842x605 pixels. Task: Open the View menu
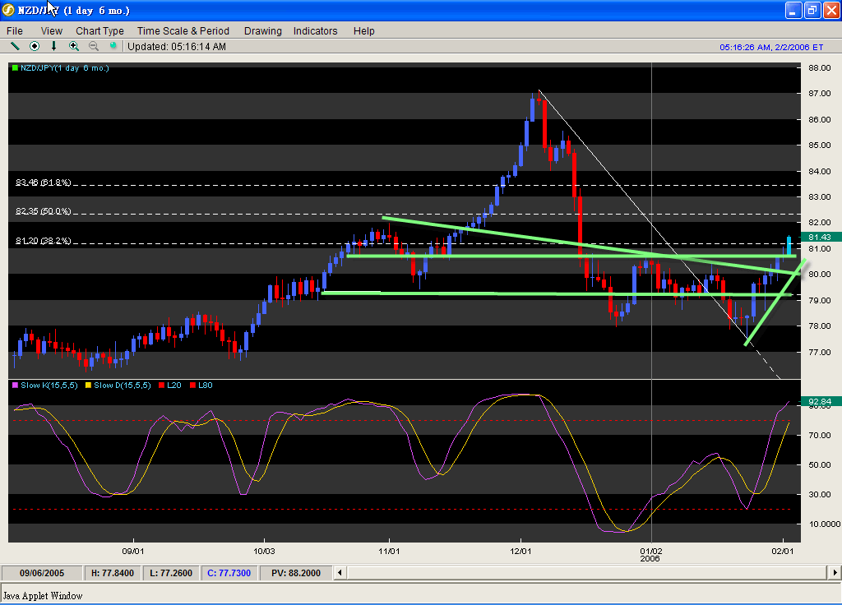(x=52, y=31)
